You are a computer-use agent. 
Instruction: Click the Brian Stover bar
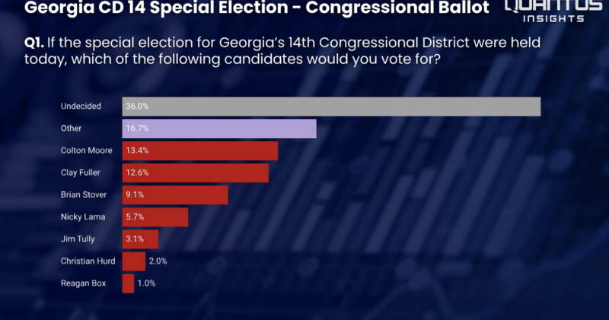[x=175, y=195]
